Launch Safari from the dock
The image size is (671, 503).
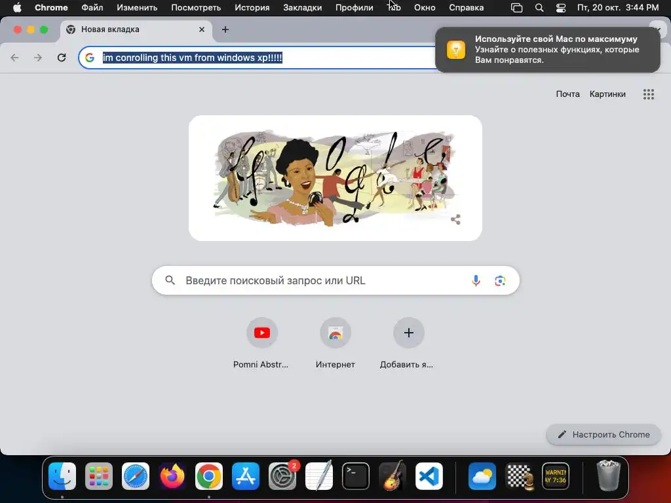click(x=136, y=476)
